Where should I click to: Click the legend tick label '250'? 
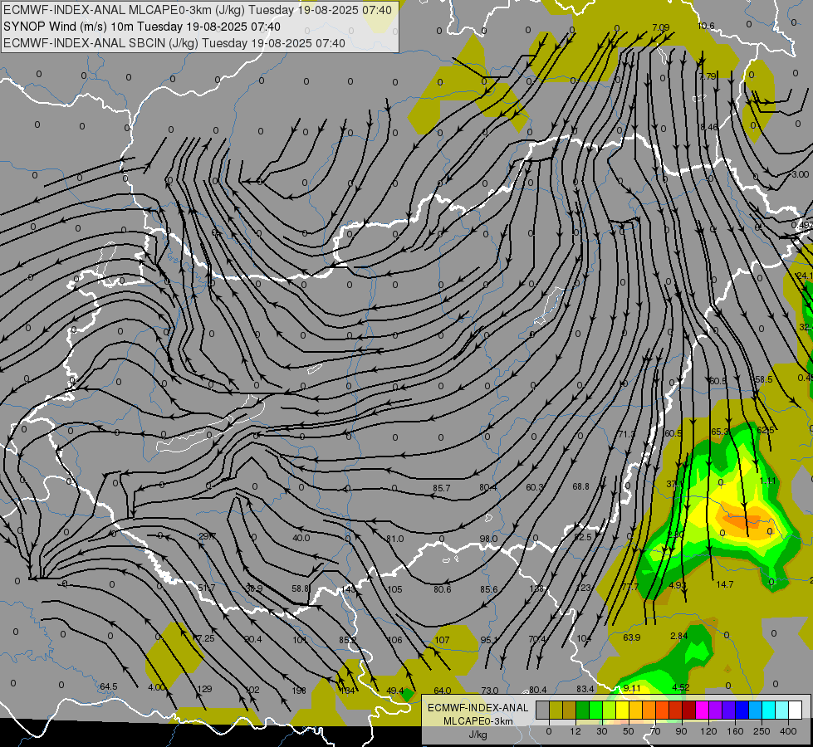coord(762,731)
